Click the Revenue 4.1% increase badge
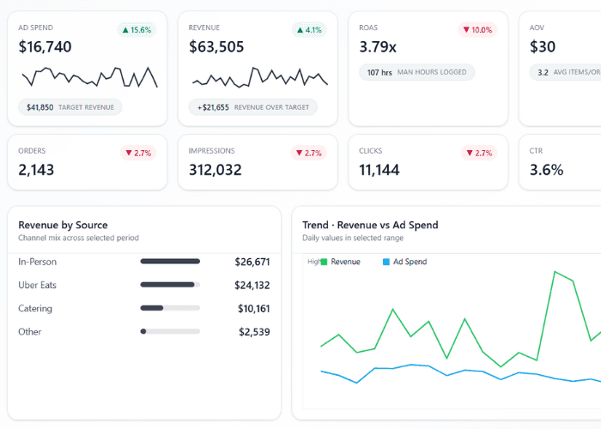The width and height of the screenshot is (601, 429). click(x=307, y=30)
